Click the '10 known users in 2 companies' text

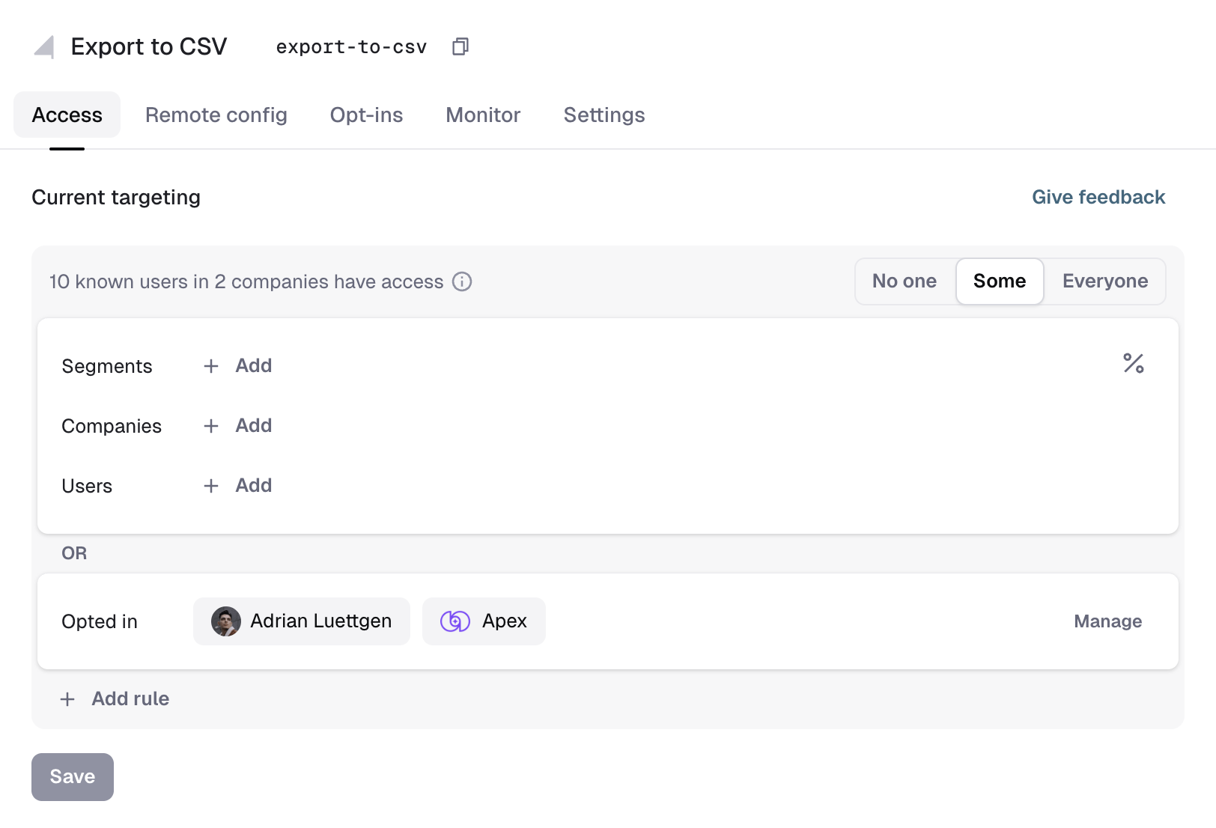[246, 281]
